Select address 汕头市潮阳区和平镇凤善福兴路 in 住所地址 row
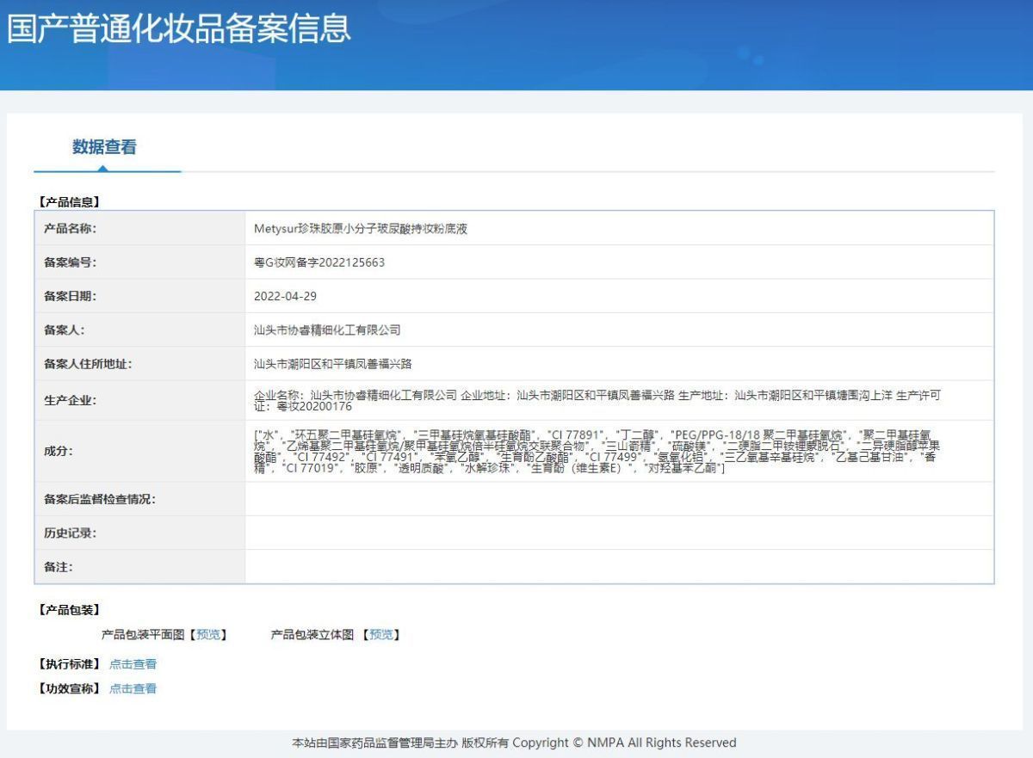Screen dimensions: 1033x758 (332, 364)
